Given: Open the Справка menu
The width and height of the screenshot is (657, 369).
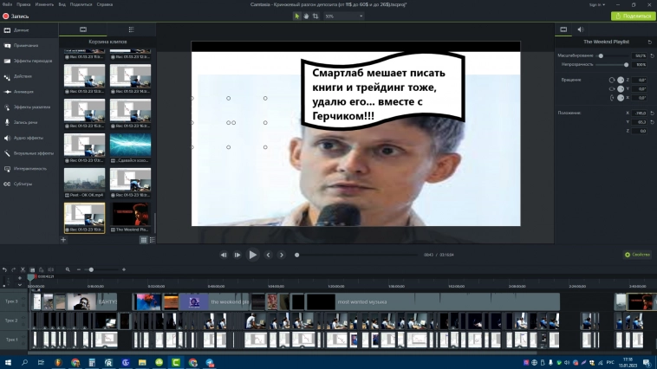Looking at the screenshot, I should (x=104, y=4).
